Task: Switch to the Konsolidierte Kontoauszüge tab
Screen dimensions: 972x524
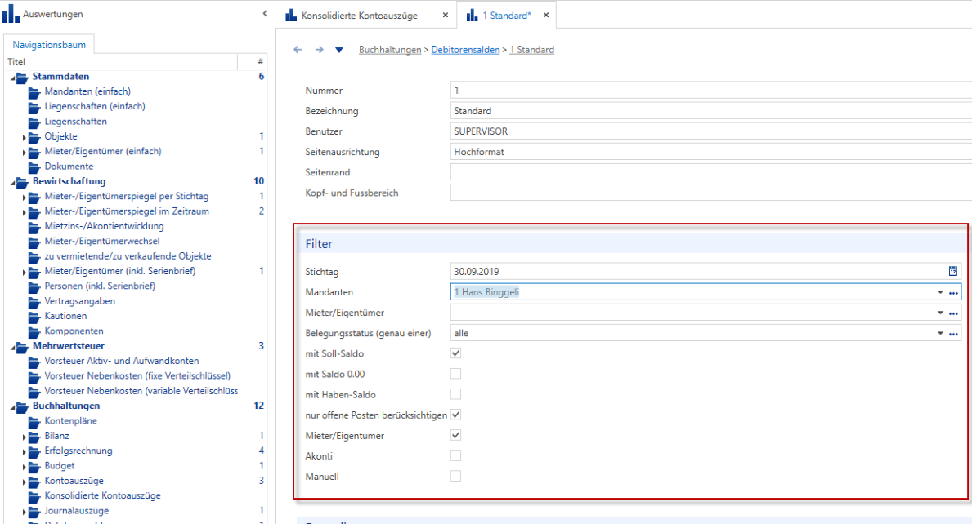Action: tap(360, 16)
